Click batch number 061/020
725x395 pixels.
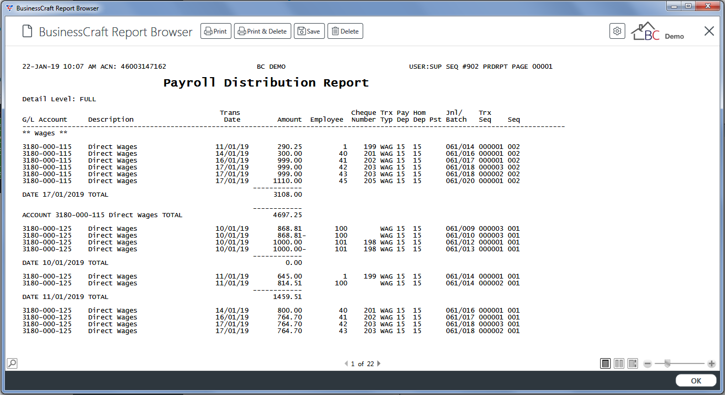(x=460, y=181)
